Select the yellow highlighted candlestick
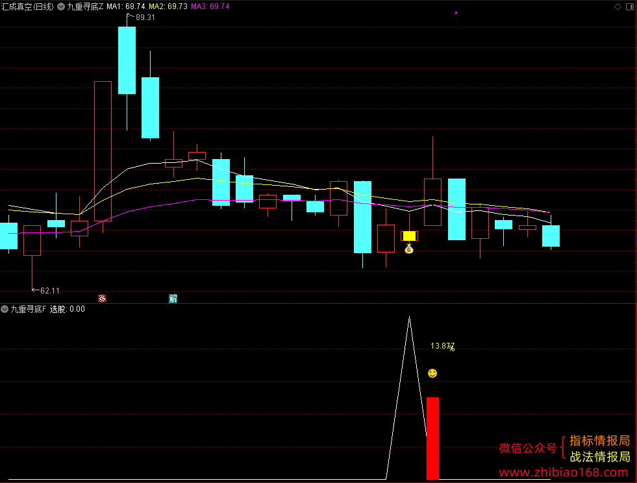The image size is (637, 483). (x=409, y=236)
